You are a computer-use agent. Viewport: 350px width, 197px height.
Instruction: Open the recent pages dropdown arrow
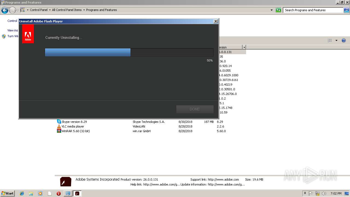coord(17,10)
